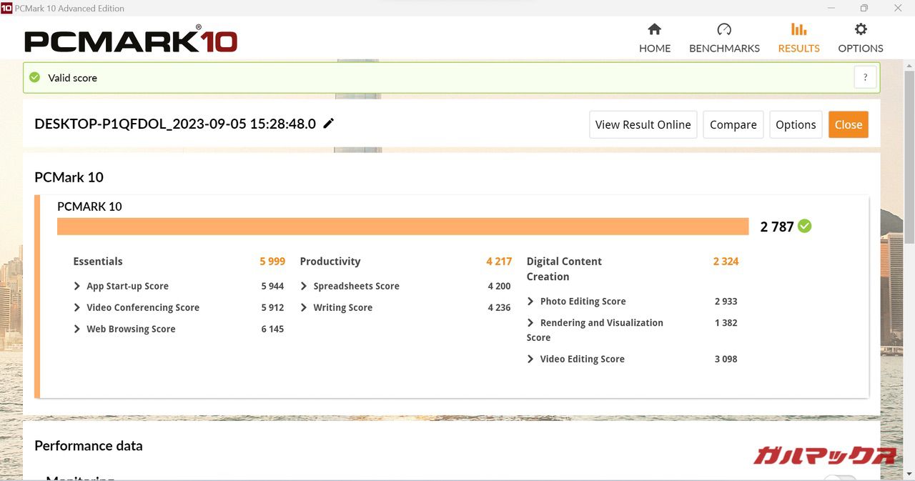Click the question mark help icon
Image resolution: width=915 pixels, height=481 pixels.
pyautogui.click(x=865, y=78)
